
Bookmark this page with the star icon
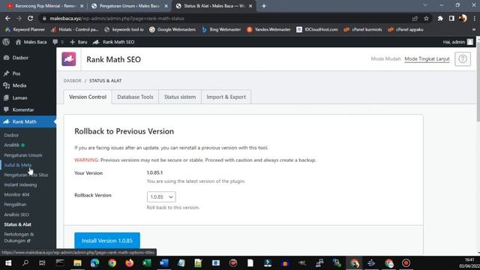[x=426, y=18]
